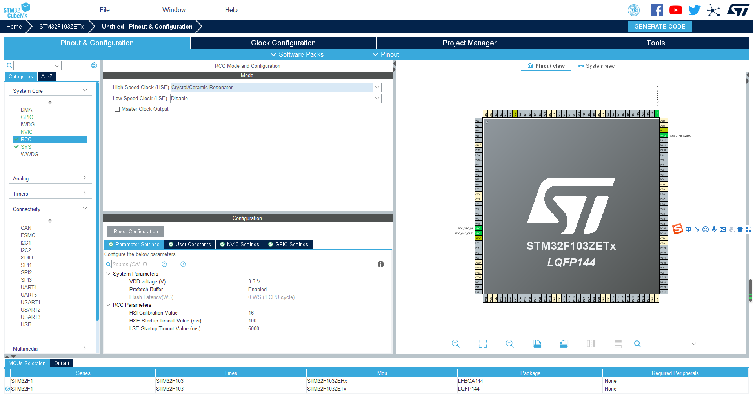This screenshot has width=753, height=398.
Task: Show the parameter info icon
Action: tap(381, 264)
